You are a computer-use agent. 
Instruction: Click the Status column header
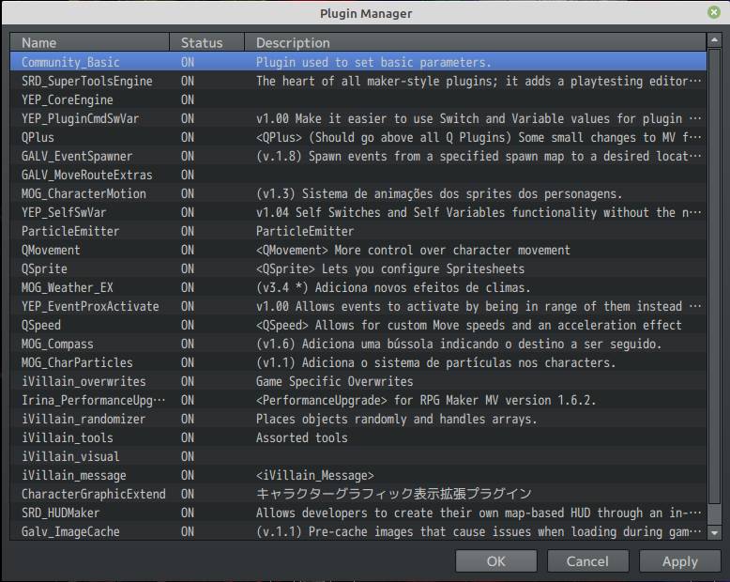tap(206, 42)
